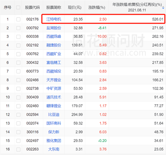Click the 赣锋锂业 stock name

54,106
